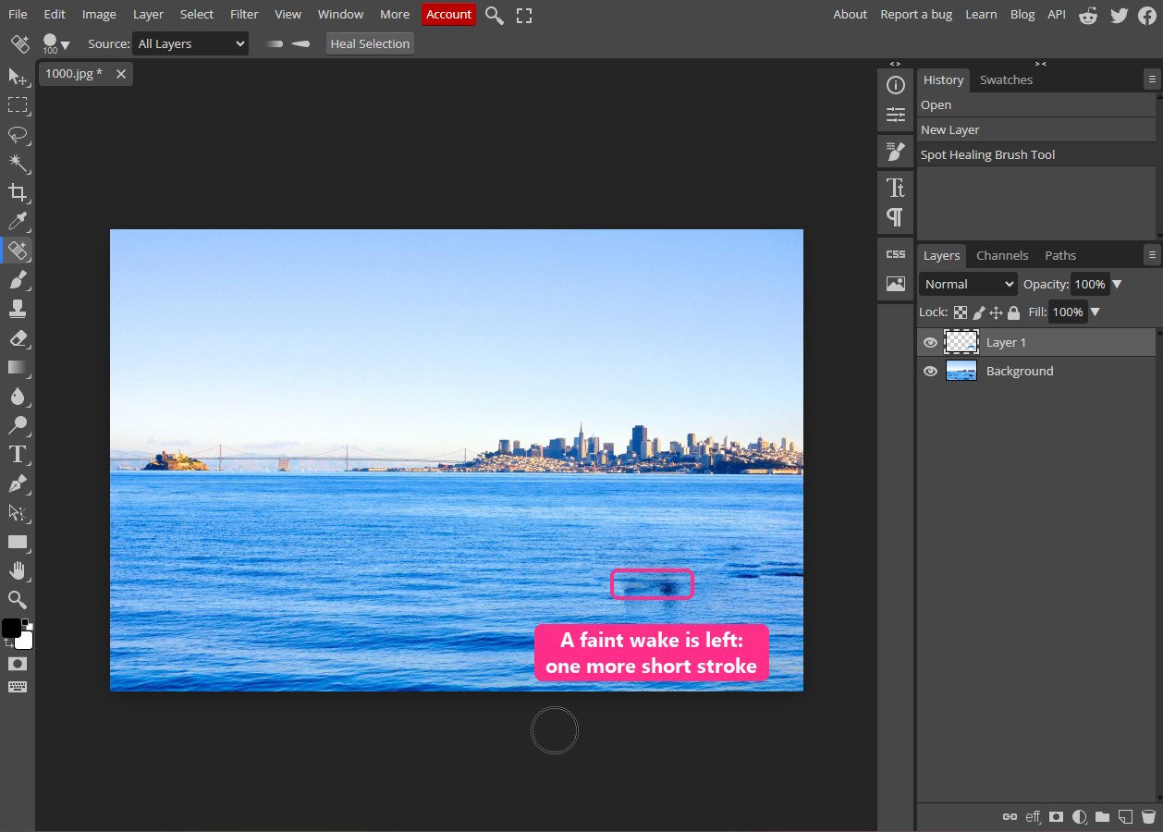Delete layer with trash icon
The height and width of the screenshot is (832, 1163).
tap(1147, 817)
